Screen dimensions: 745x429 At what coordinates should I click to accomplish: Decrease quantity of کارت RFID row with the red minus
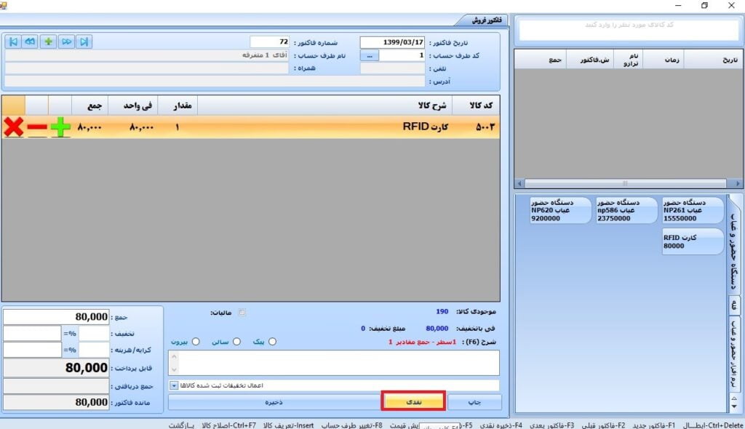[37, 127]
